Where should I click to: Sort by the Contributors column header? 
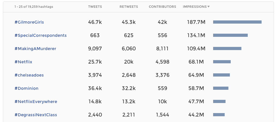click(162, 7)
